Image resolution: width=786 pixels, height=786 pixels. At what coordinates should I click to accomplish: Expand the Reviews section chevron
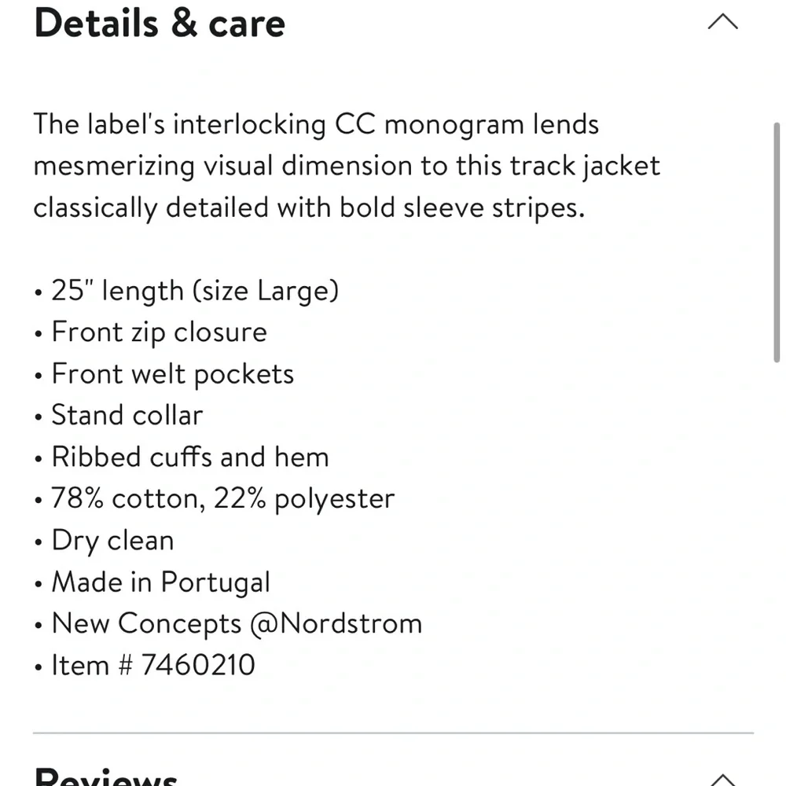tap(722, 780)
